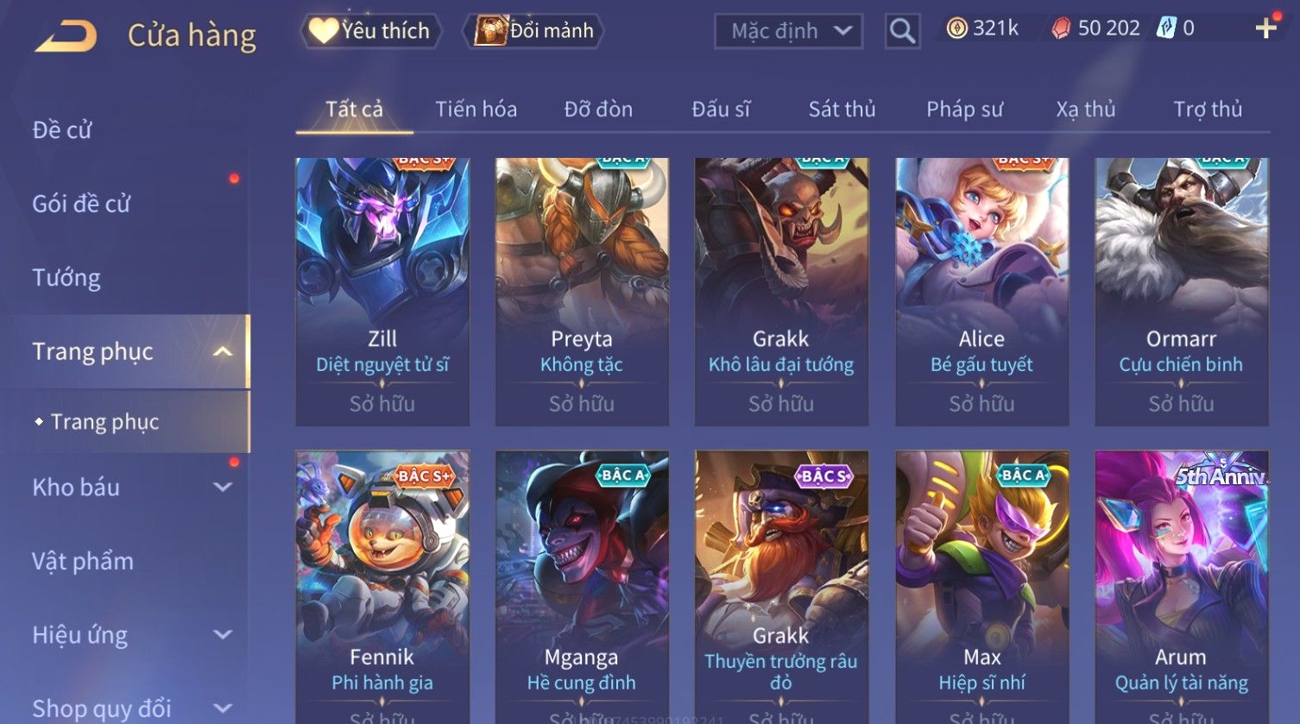
Task: Select Zill Diệt nguyệt tử sĩ skin card
Action: click(x=382, y=292)
